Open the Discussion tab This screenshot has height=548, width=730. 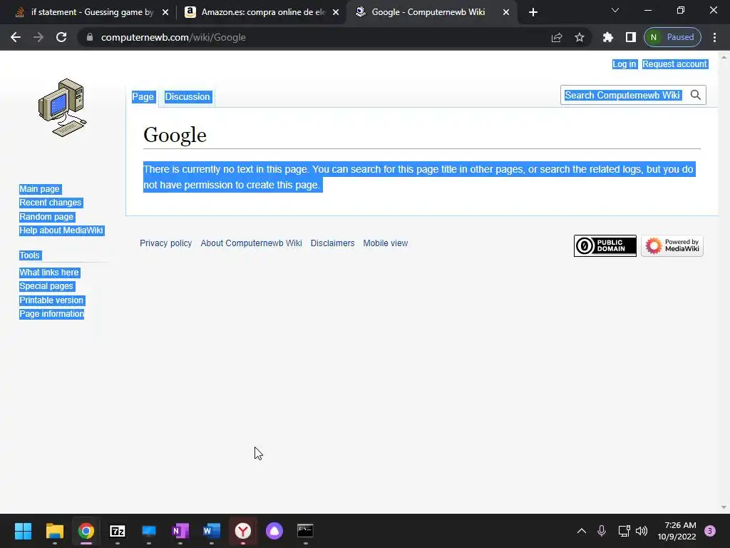[x=187, y=97]
